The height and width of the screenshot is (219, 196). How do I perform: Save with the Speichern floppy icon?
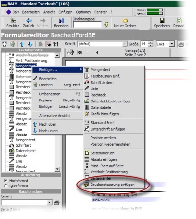(162, 20)
